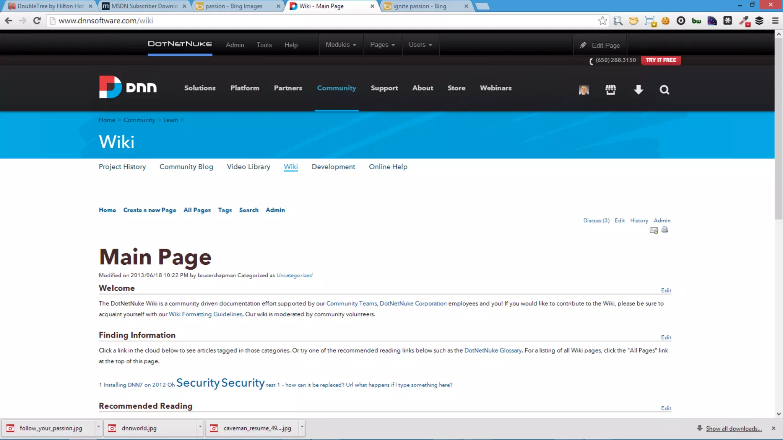
Task: Expand the Users dropdown menu
Action: coord(420,45)
